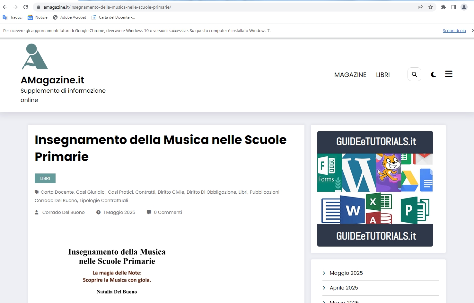Click the AMagazine logo image
The width and height of the screenshot is (474, 303).
coord(35,57)
